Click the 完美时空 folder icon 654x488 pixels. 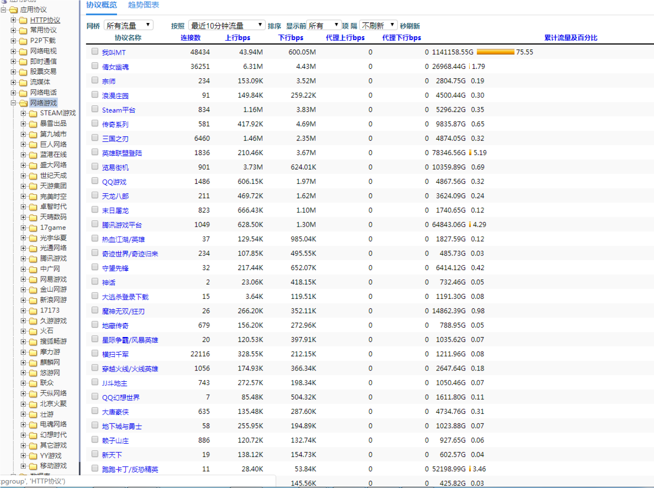33,197
